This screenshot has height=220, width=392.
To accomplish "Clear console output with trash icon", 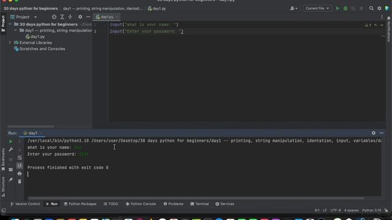I will pyautogui.click(x=20, y=182).
